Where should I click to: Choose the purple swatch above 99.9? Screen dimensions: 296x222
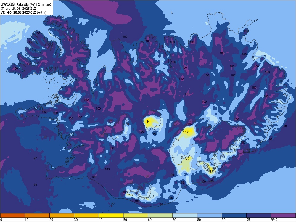(x=283, y=215)
